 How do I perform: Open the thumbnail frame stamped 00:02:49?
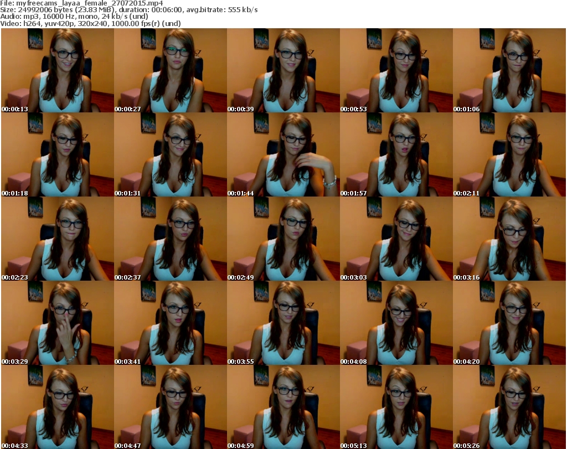283,239
